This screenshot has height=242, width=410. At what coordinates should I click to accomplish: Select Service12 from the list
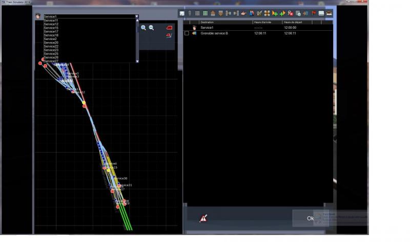(51, 24)
